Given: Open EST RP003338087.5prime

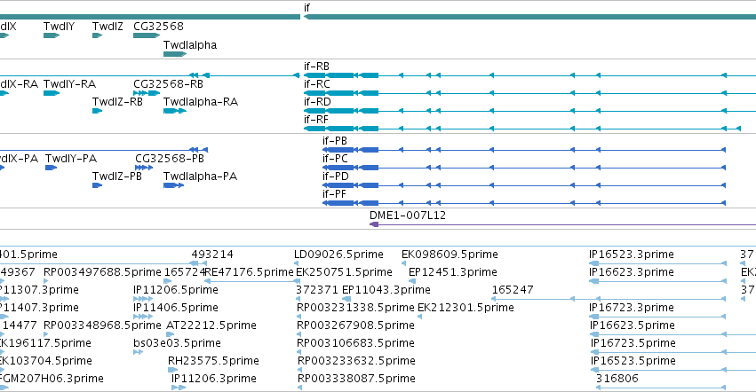Looking at the screenshot, I should coord(356,380).
